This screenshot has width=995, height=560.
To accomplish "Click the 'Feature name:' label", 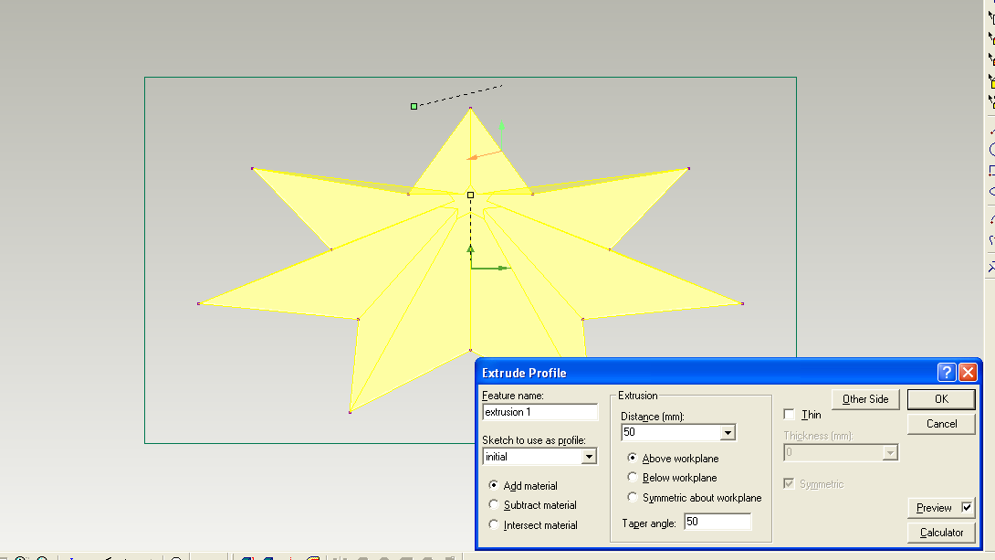I will click(513, 396).
